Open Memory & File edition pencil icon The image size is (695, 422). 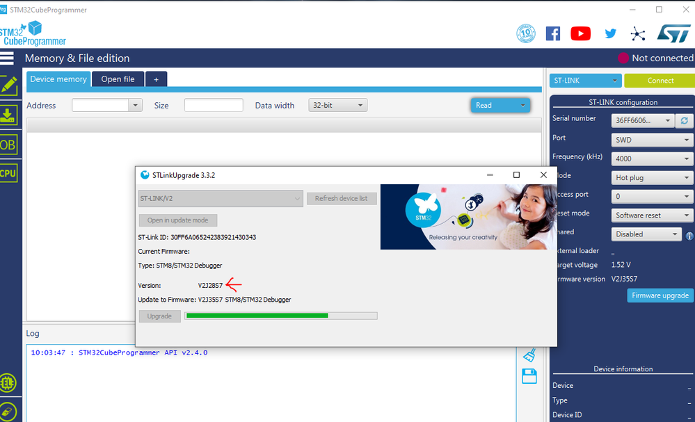8,85
